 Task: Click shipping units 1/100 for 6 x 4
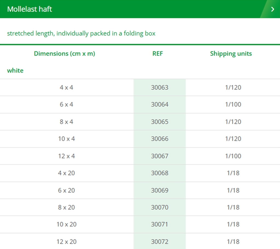coord(233,104)
